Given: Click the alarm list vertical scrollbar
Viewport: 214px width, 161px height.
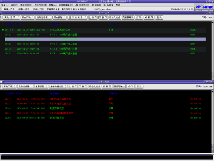Looking at the screenshot, I should [x=213, y=121].
